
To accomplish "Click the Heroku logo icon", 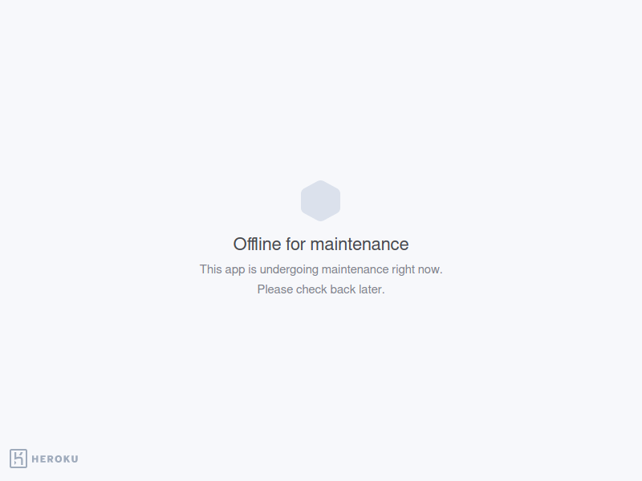I will 18,459.
